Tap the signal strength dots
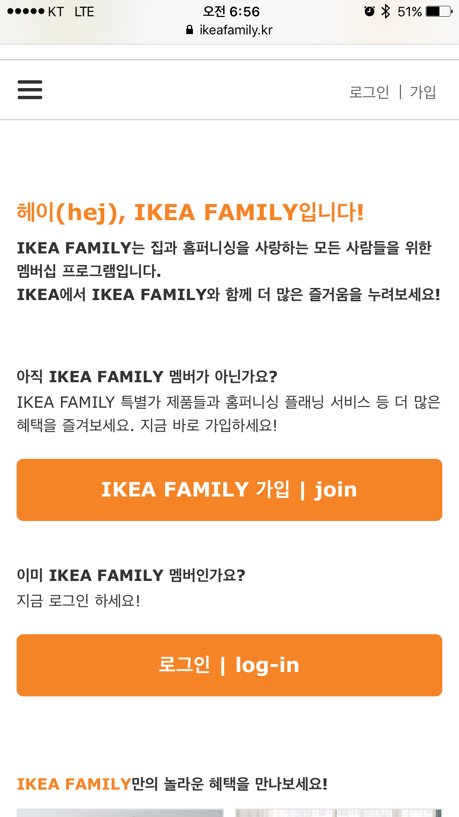The height and width of the screenshot is (817, 459). (x=26, y=11)
